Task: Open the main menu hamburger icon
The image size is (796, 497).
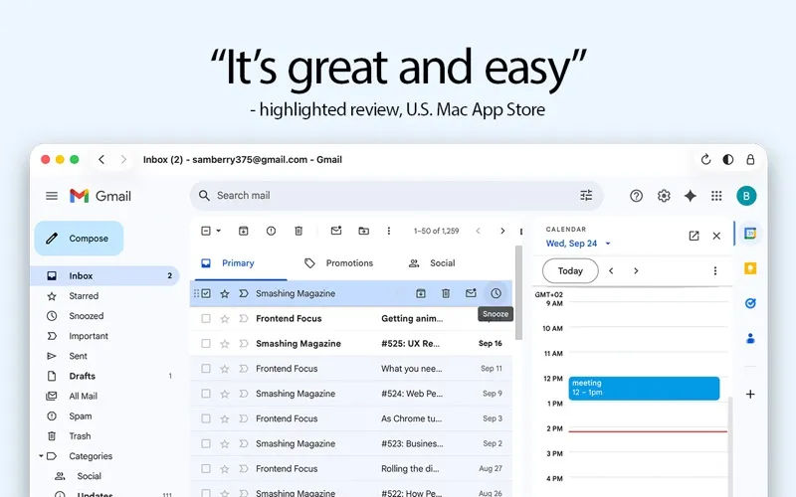Action: [52, 196]
